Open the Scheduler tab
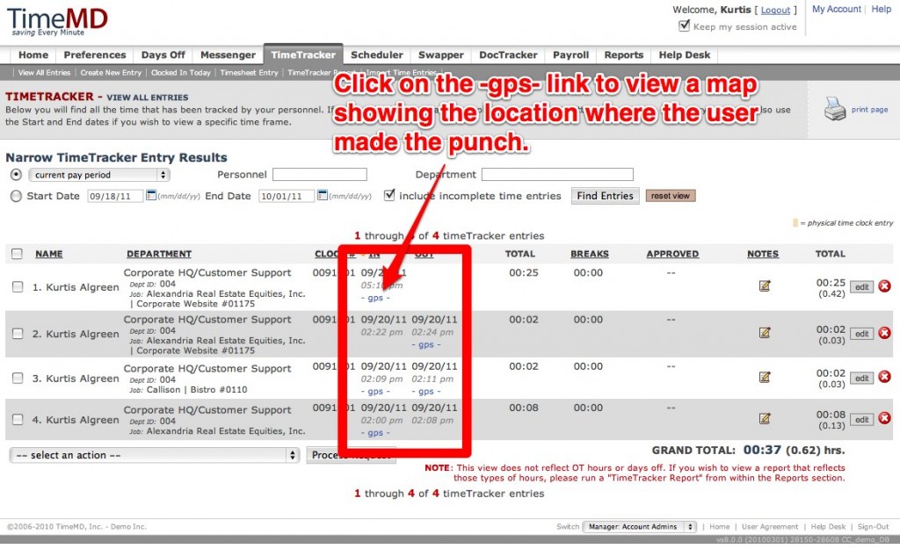The width and height of the screenshot is (900, 556). 376,55
